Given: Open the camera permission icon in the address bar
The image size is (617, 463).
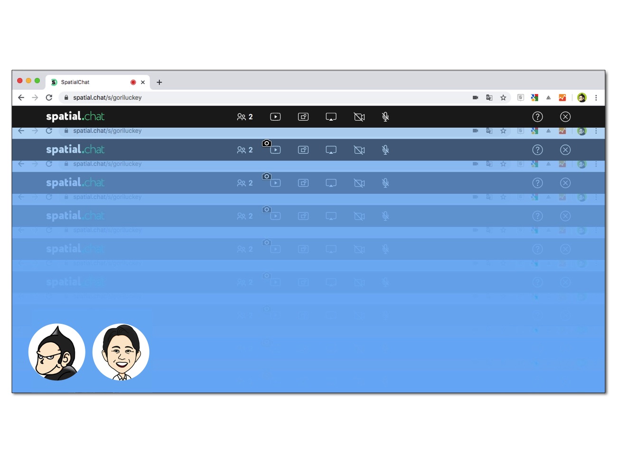Looking at the screenshot, I should coord(475,97).
